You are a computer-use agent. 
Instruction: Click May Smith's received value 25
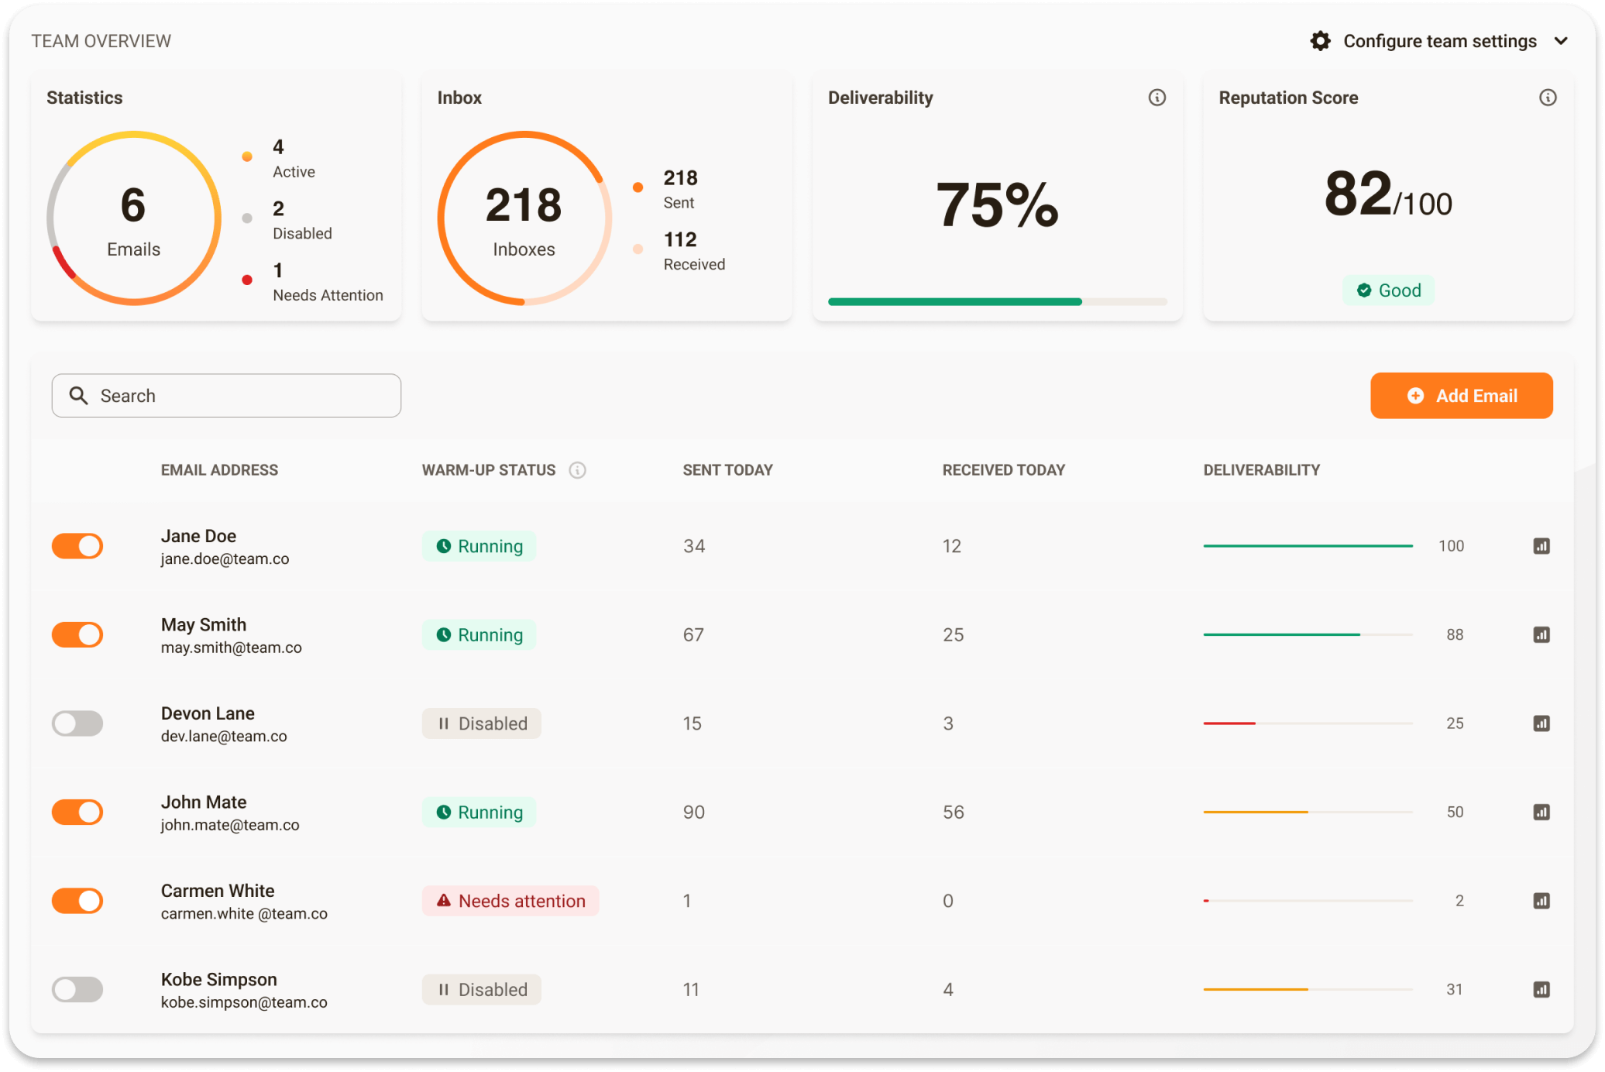coord(953,634)
